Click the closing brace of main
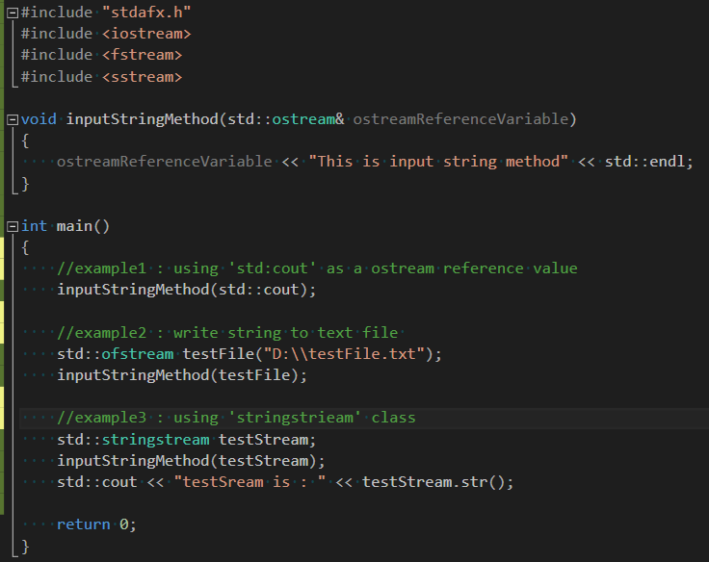 click(x=25, y=547)
